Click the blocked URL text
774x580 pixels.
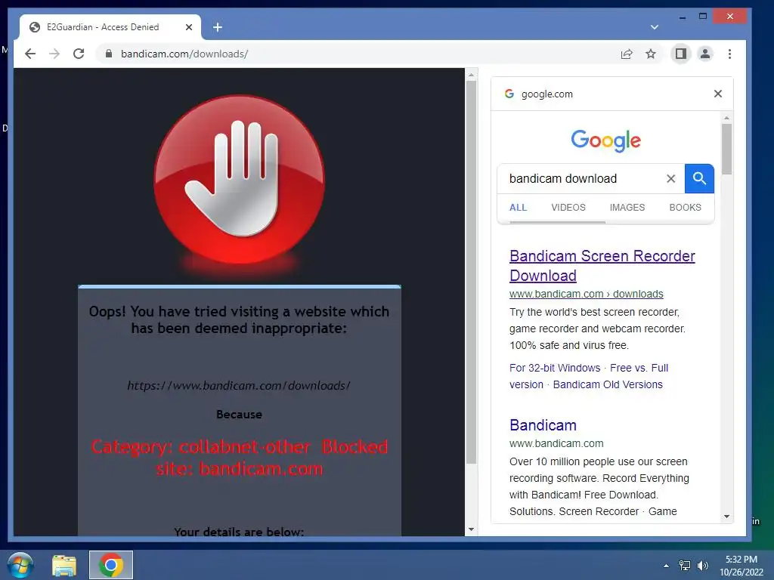click(x=239, y=385)
